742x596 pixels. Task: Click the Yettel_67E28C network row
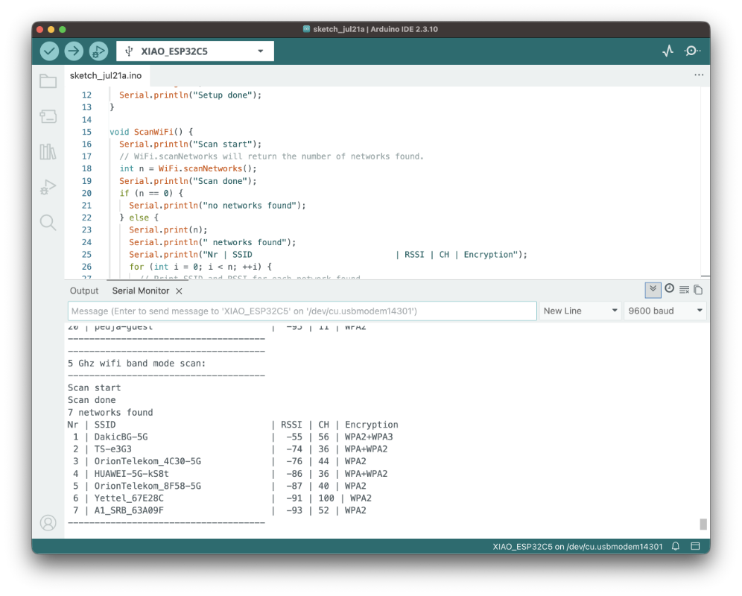pos(220,498)
